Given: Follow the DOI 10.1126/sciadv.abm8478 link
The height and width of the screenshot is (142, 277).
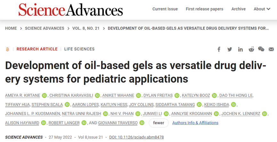Looking at the screenshot, I should pos(136,137).
